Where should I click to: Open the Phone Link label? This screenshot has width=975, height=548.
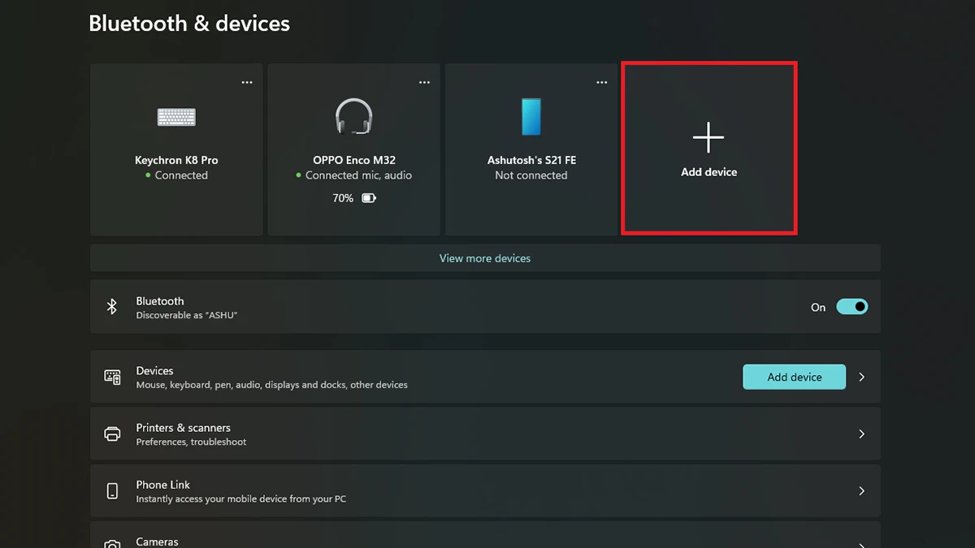162,485
